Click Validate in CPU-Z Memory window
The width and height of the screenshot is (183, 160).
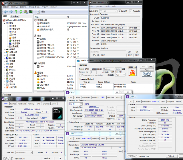pos(172,156)
